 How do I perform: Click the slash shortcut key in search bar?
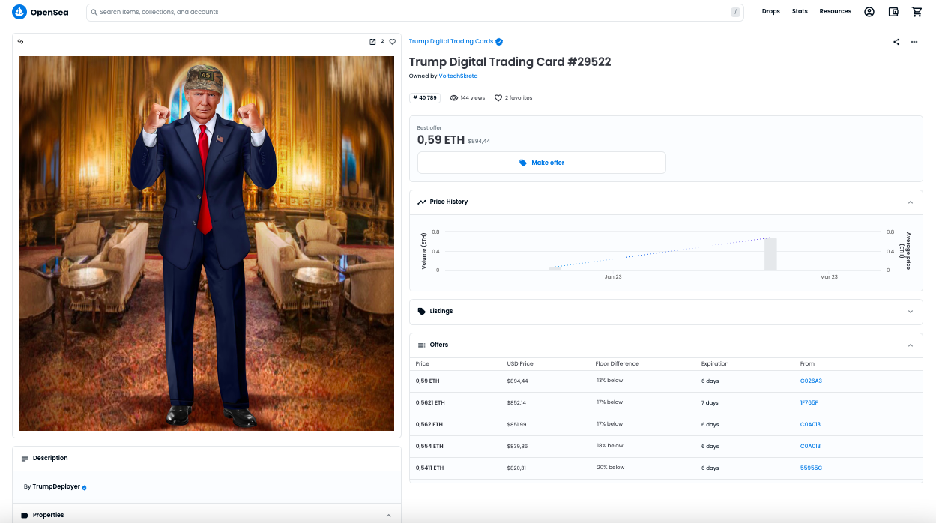pyautogui.click(x=735, y=12)
